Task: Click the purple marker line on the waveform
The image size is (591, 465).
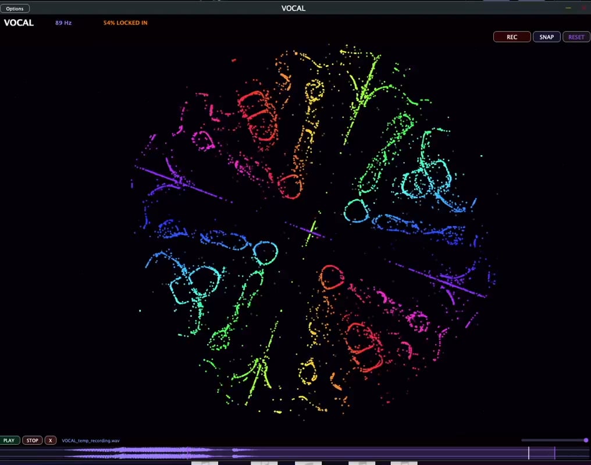Action: 555,453
